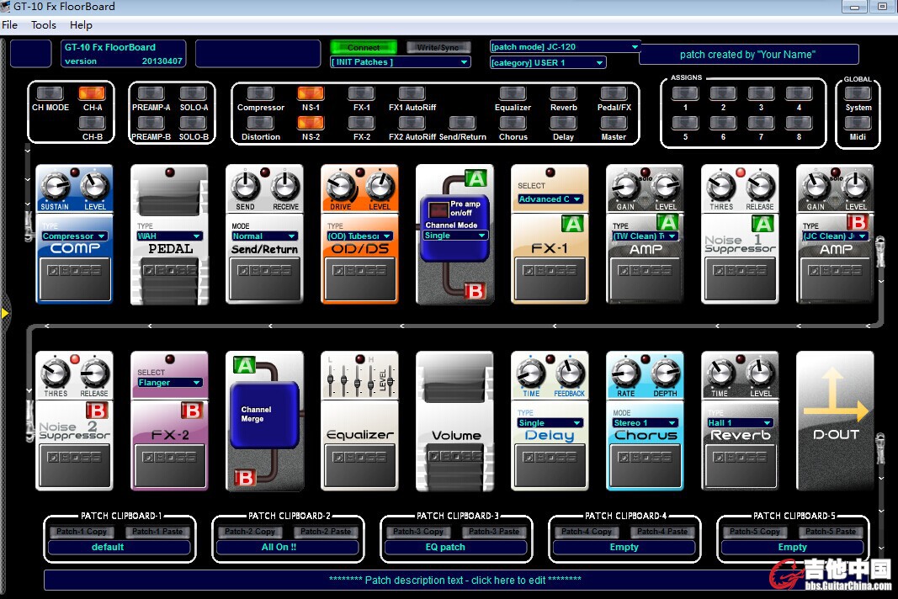Image resolution: width=898 pixels, height=599 pixels.
Task: Open the Tools menu
Action: click(44, 25)
